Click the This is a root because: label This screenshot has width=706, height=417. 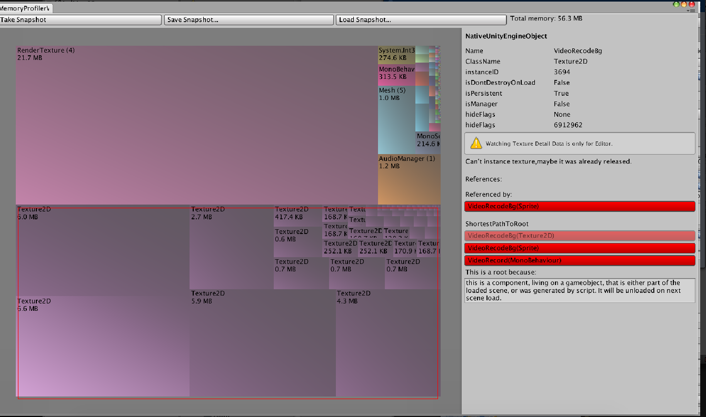501,272
